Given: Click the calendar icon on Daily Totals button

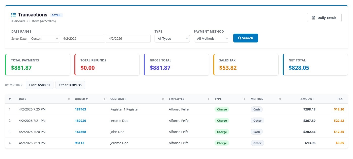Looking at the screenshot, I should click(x=313, y=18).
